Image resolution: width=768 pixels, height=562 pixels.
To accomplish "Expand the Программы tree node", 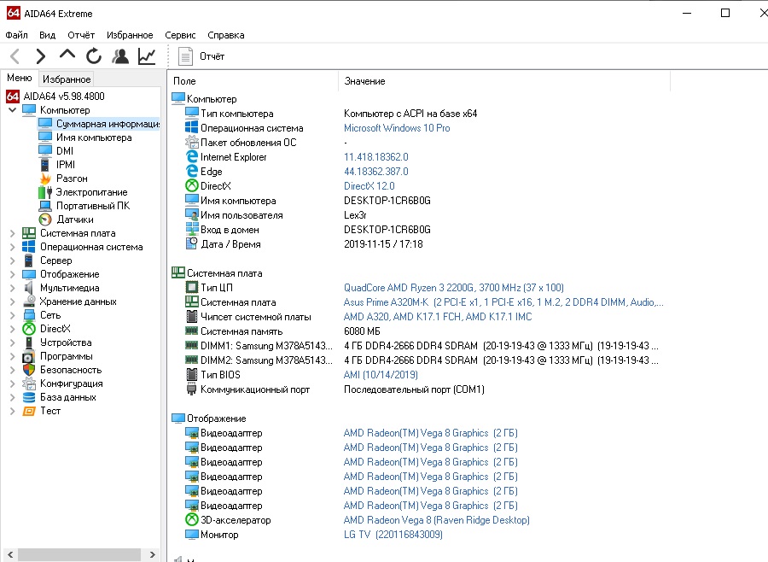I will tap(12, 356).
